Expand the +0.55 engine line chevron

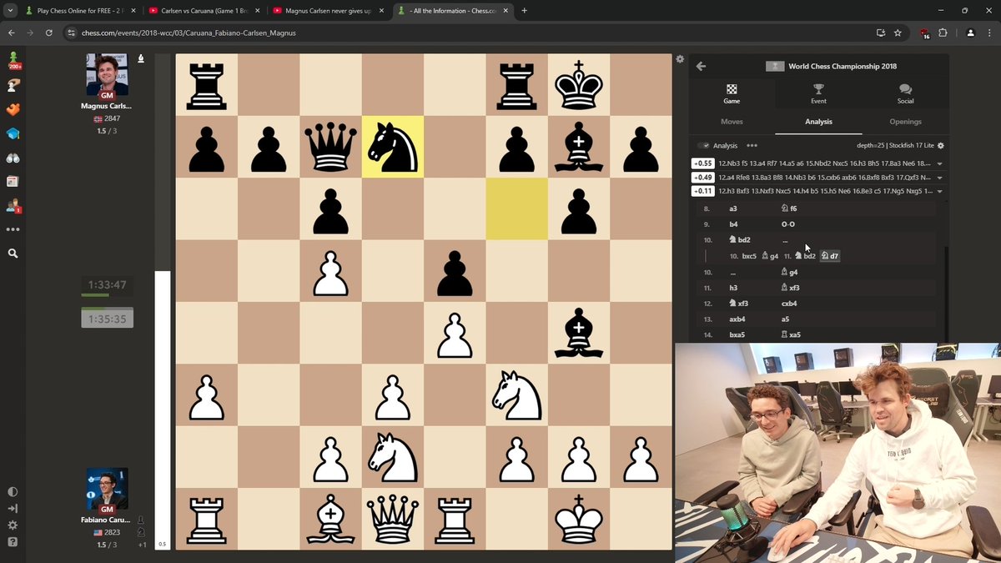(940, 163)
